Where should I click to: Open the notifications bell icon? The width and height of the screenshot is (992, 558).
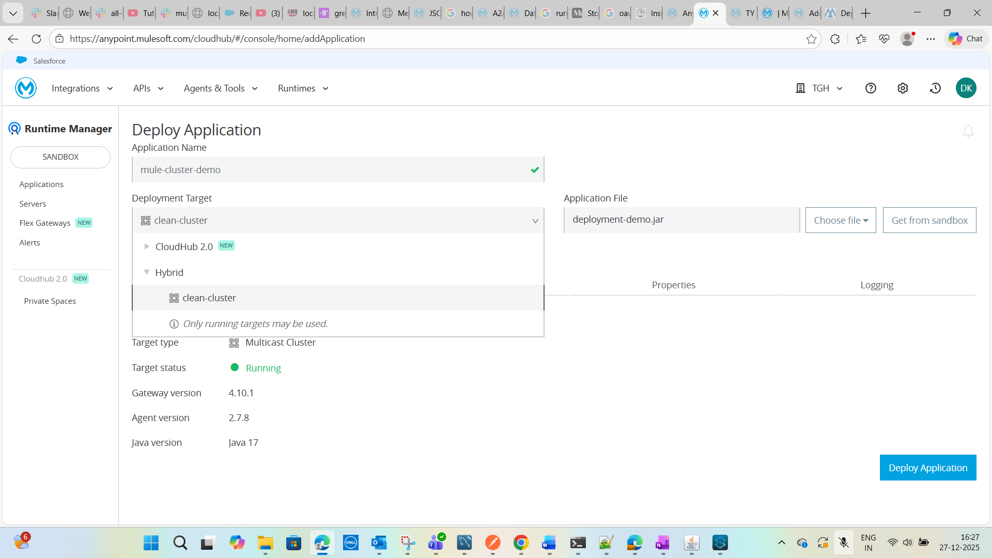coord(968,131)
